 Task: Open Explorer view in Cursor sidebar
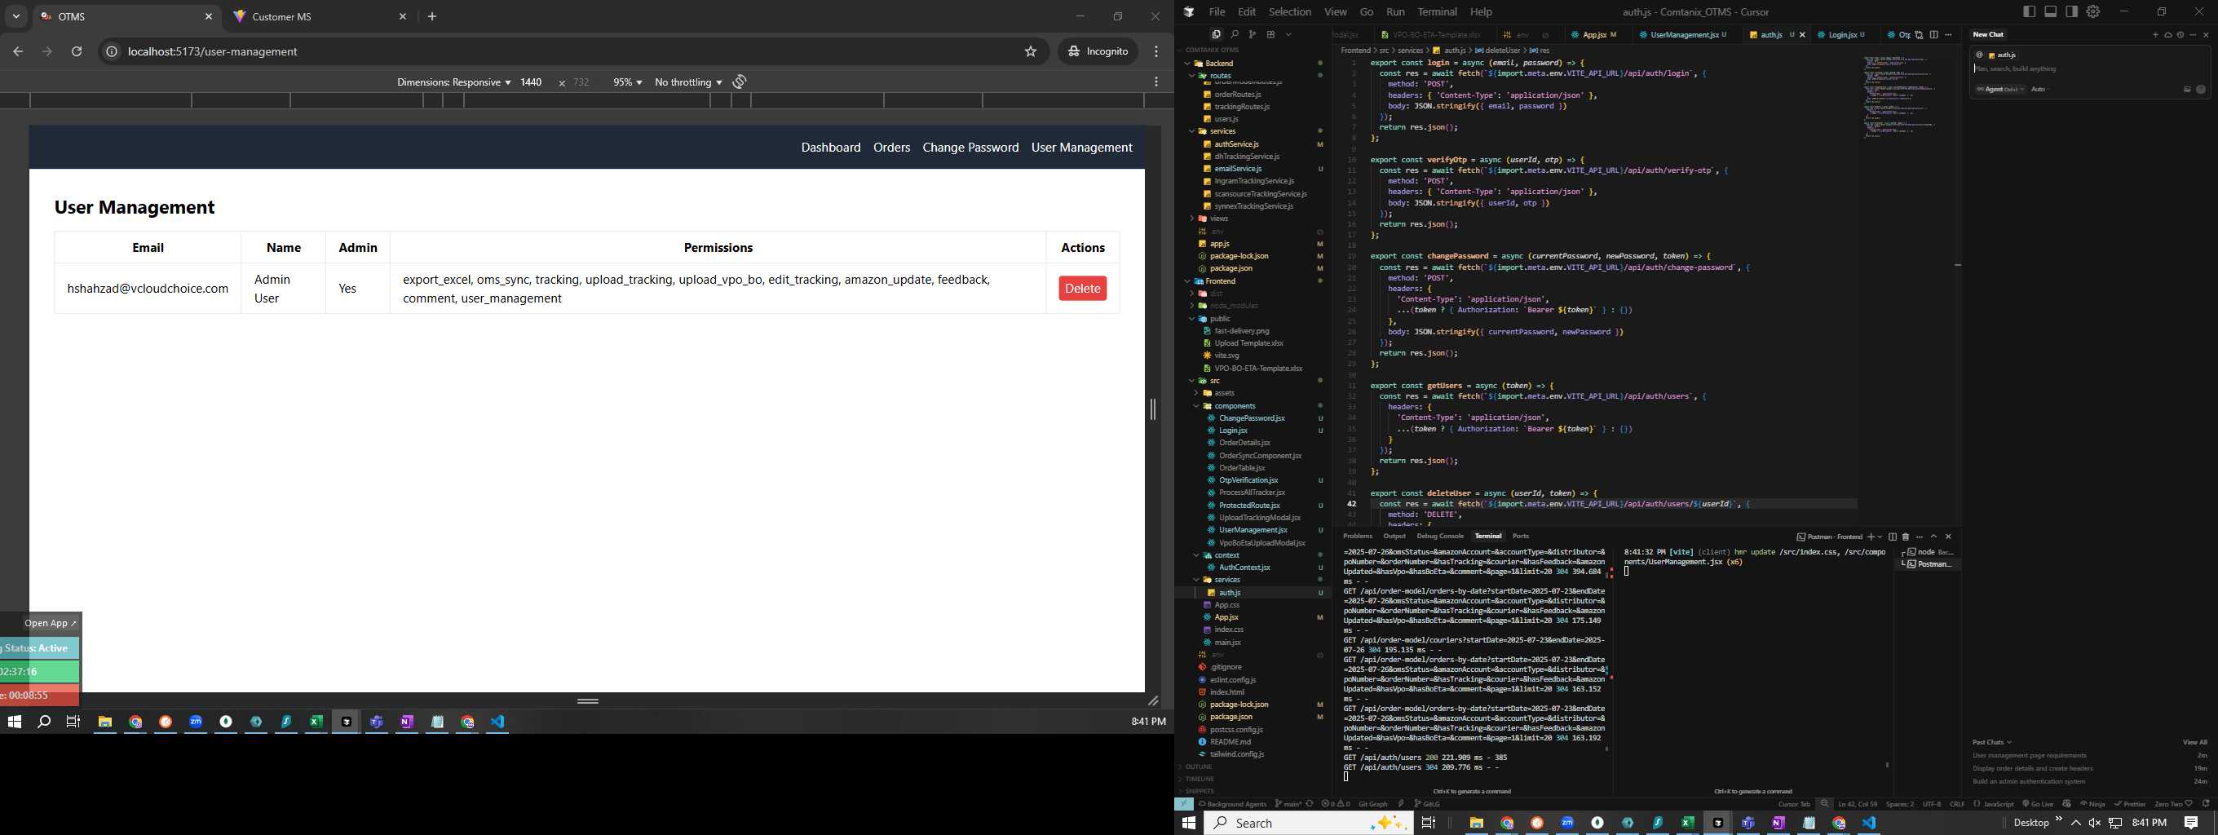pos(1216,34)
